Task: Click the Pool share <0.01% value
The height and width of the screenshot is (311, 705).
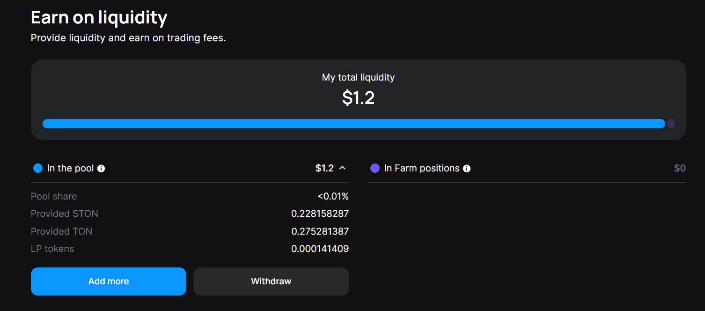Action: 333,196
